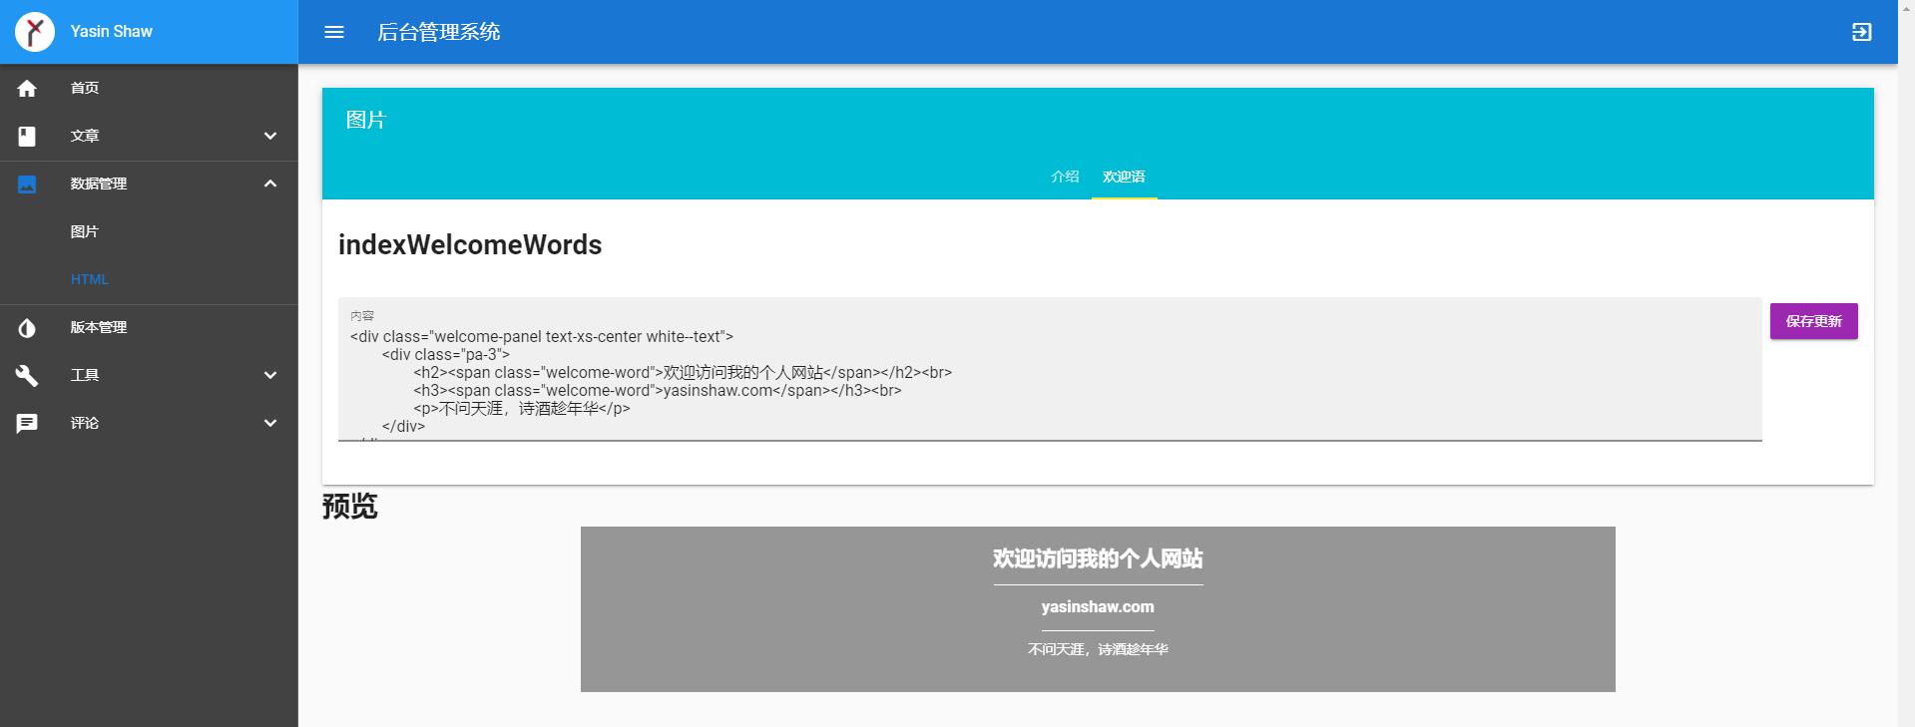Collapse the 数据管理 menu chevron

(270, 183)
